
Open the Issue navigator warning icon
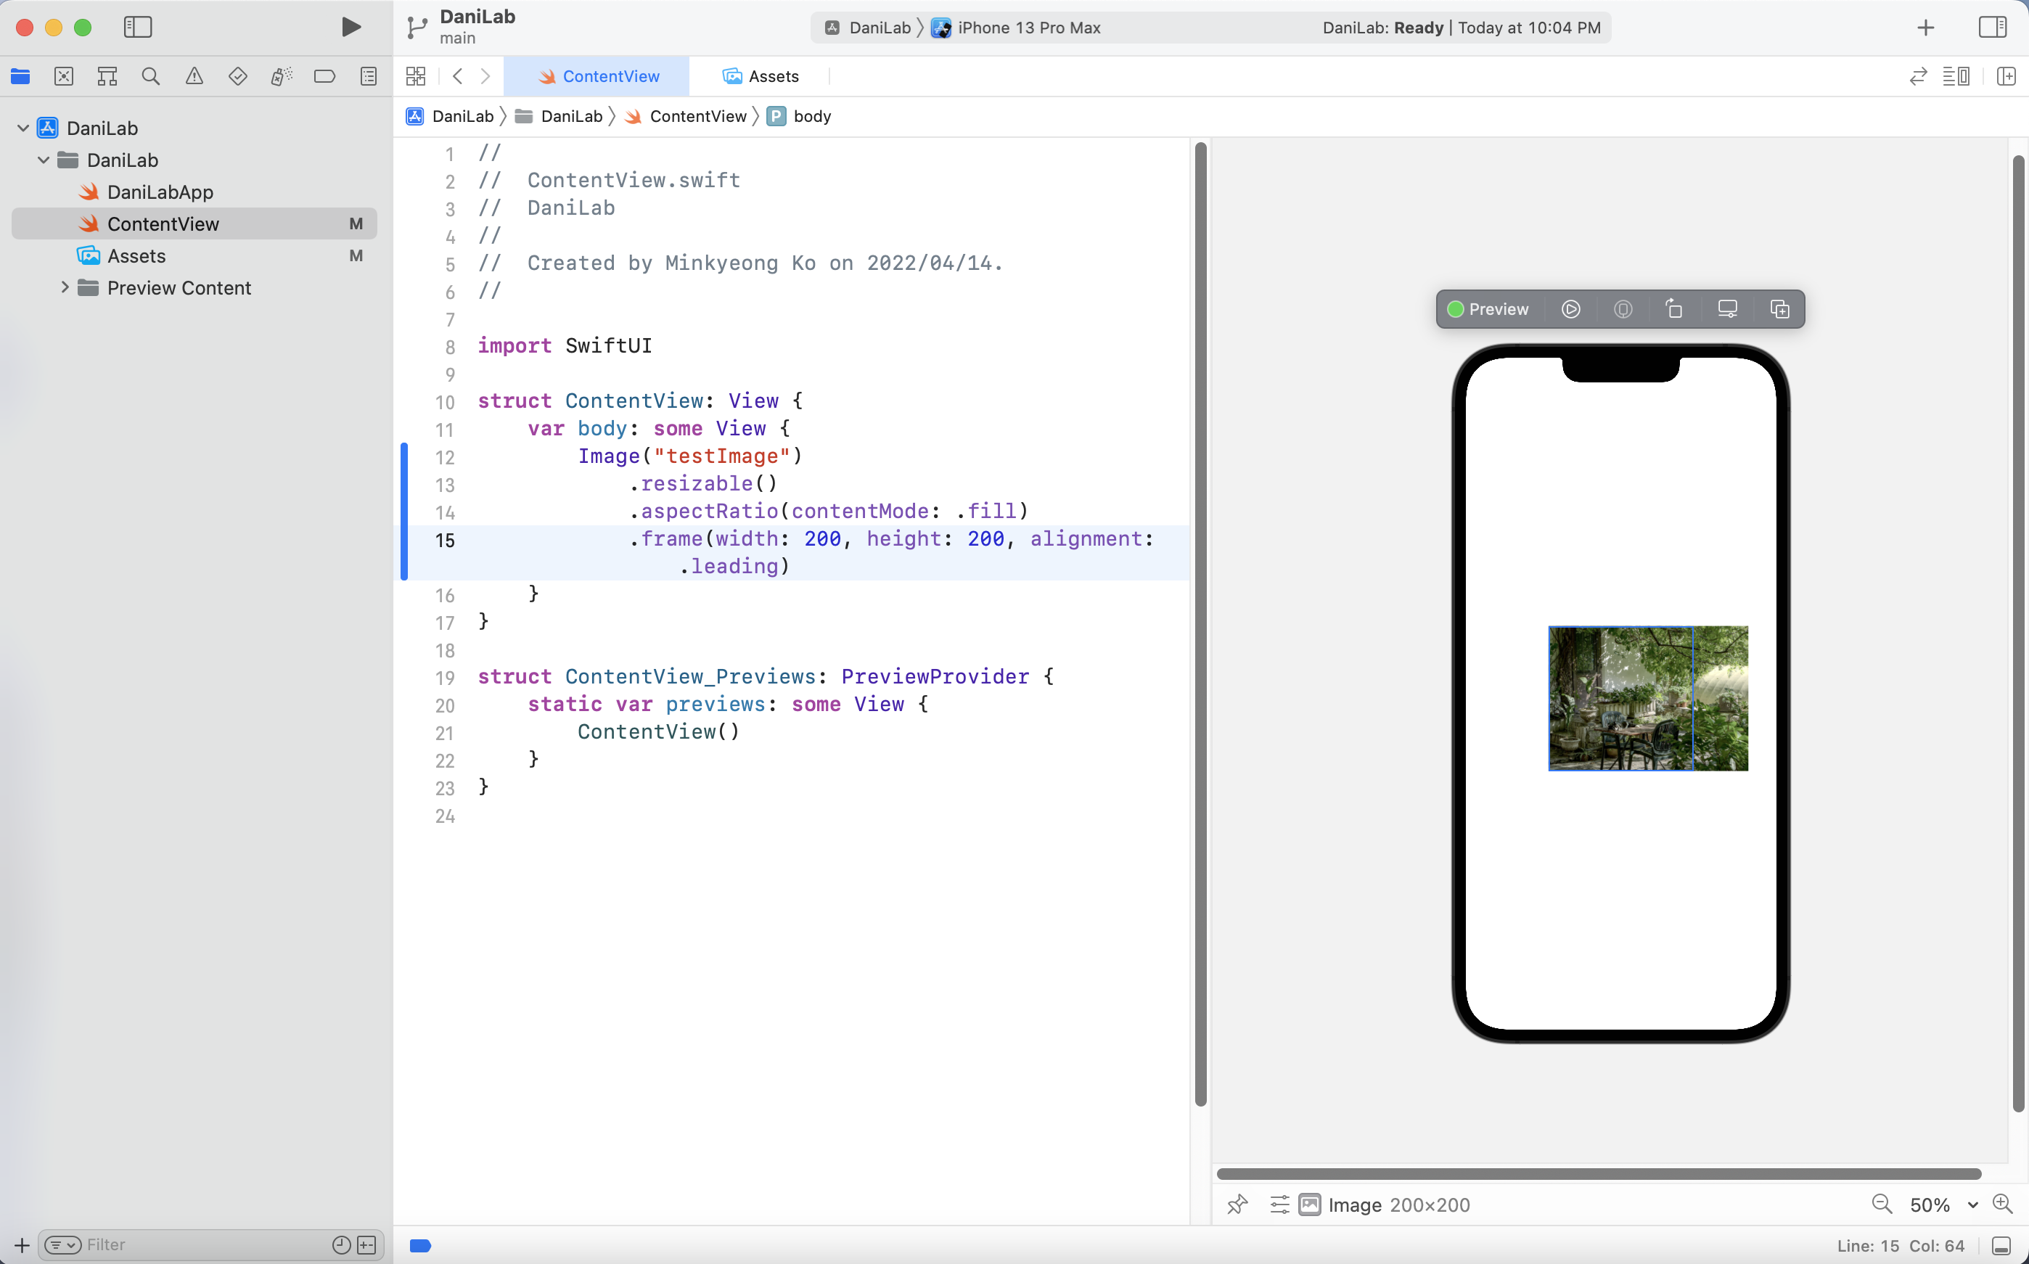194,76
